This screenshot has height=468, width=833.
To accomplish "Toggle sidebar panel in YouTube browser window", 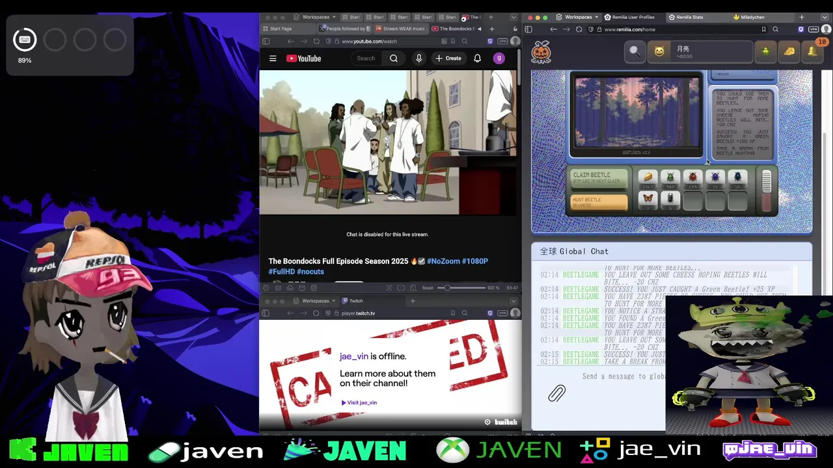I will (266, 41).
